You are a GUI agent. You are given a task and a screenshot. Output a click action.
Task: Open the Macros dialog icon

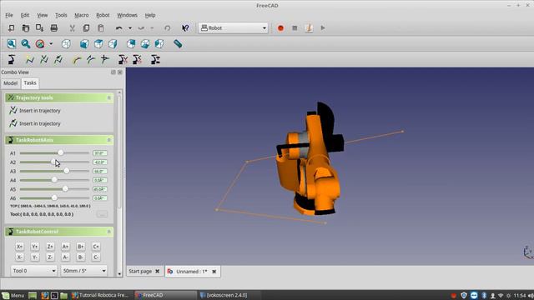click(x=309, y=27)
